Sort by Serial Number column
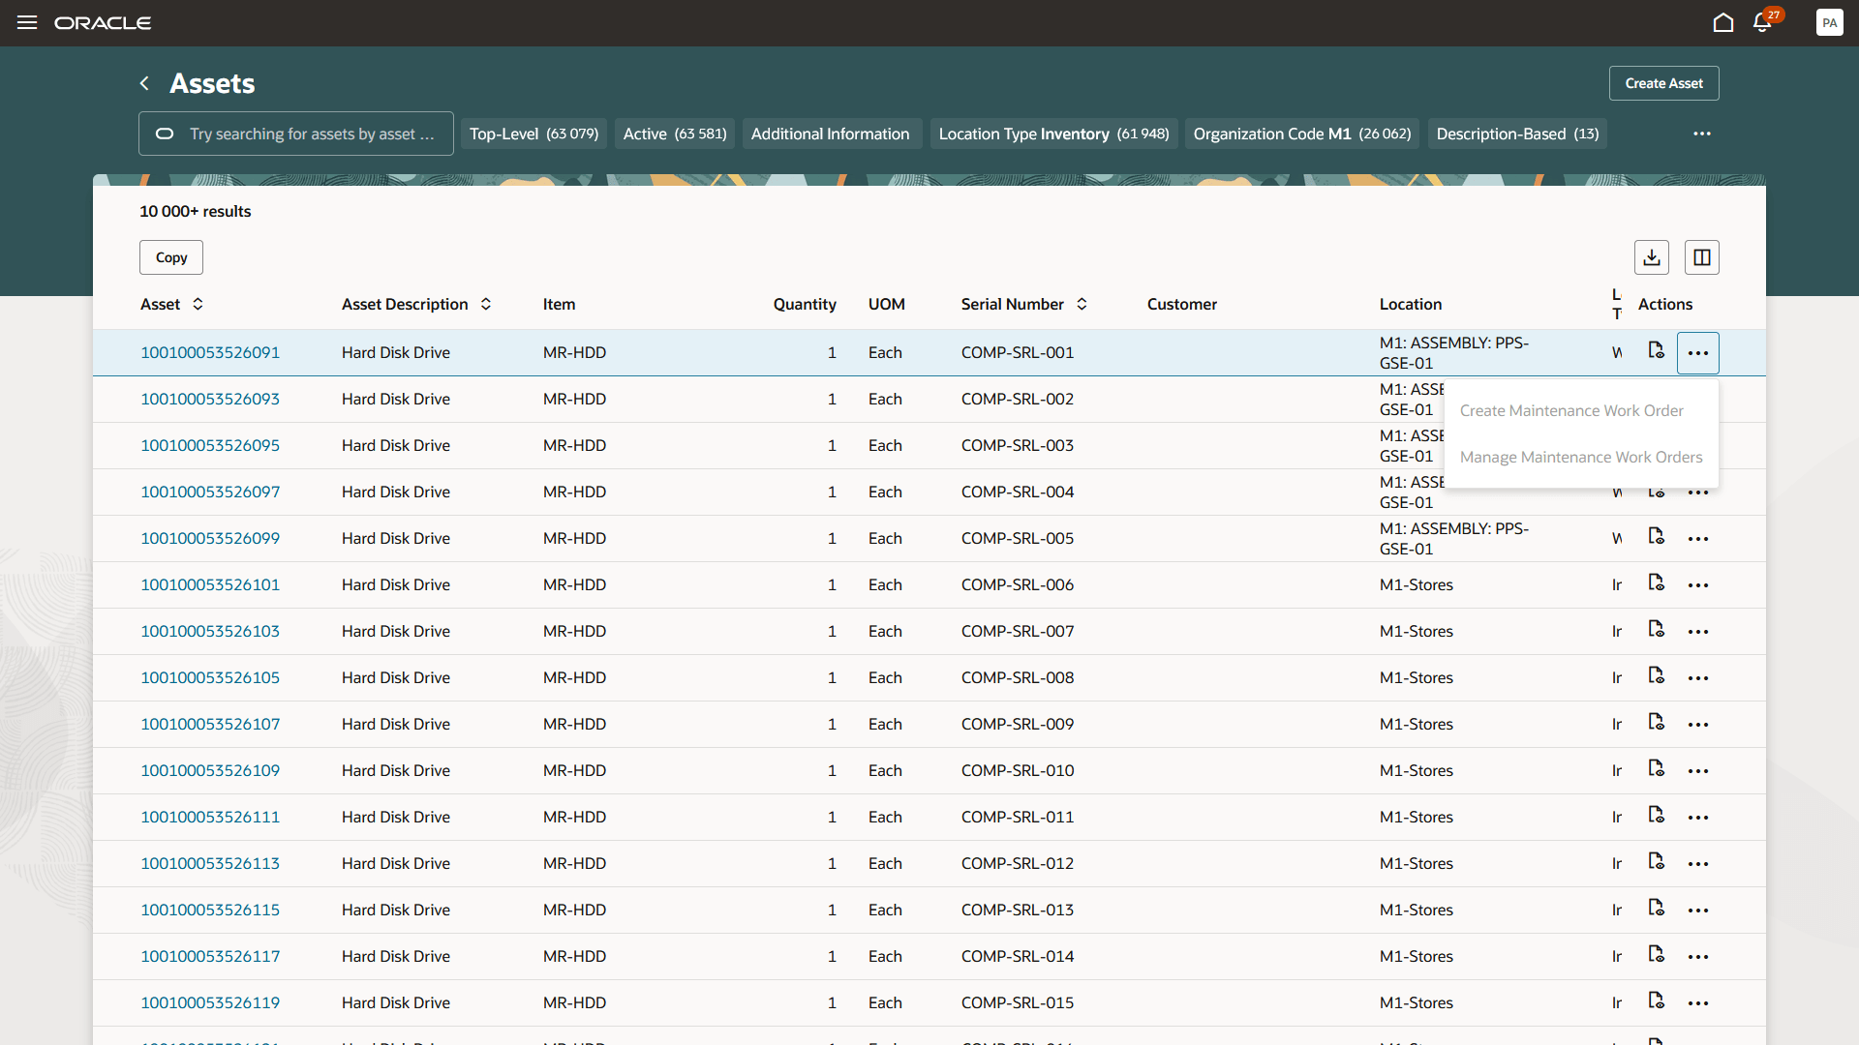Screen dimensions: 1859x1045 (1082, 304)
